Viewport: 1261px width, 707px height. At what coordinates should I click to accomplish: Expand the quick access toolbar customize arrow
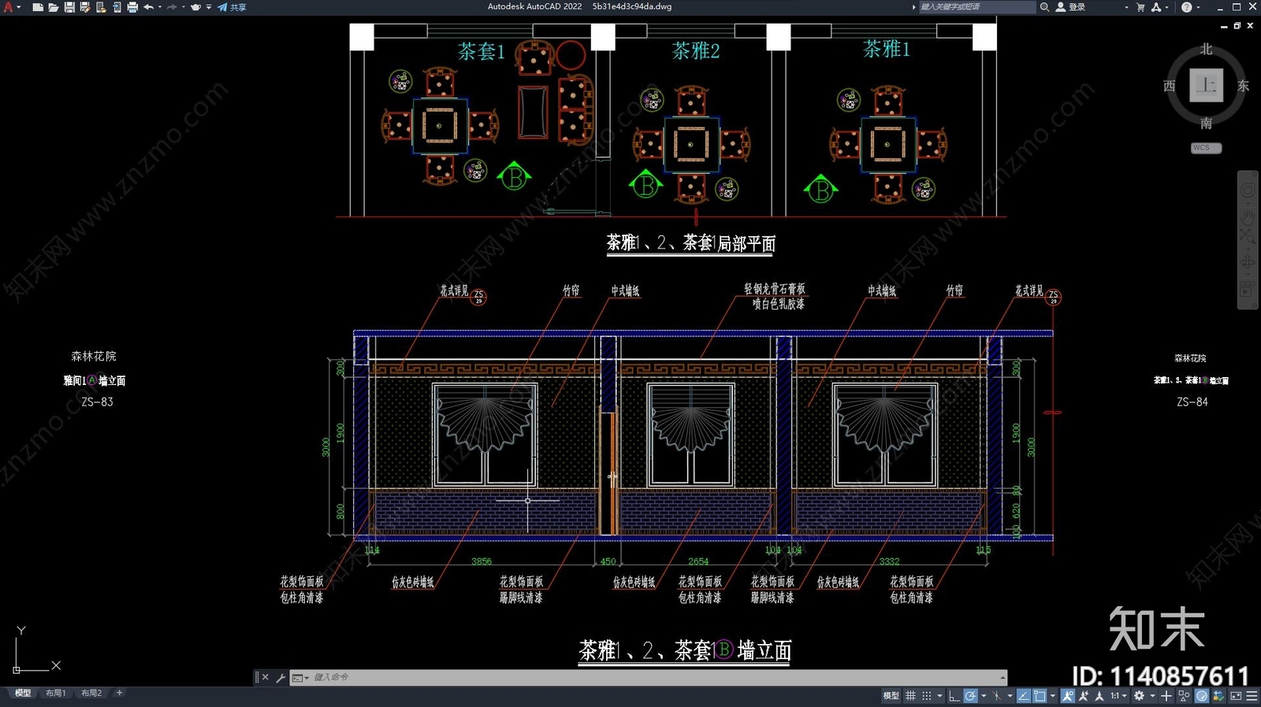209,7
